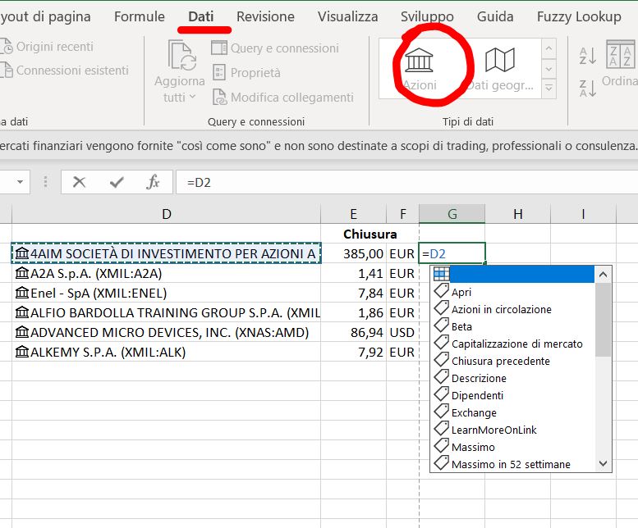Click the Azioni stocks data type icon
The width and height of the screenshot is (638, 528).
click(x=419, y=60)
